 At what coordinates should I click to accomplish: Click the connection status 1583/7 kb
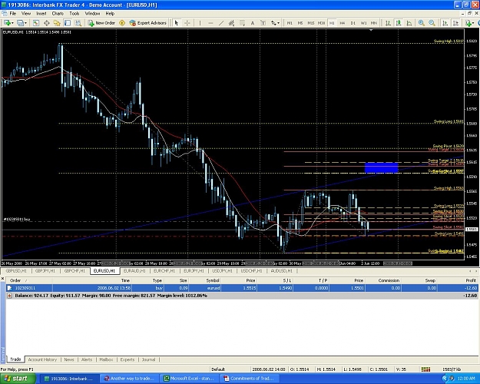pyautogui.click(x=452, y=369)
